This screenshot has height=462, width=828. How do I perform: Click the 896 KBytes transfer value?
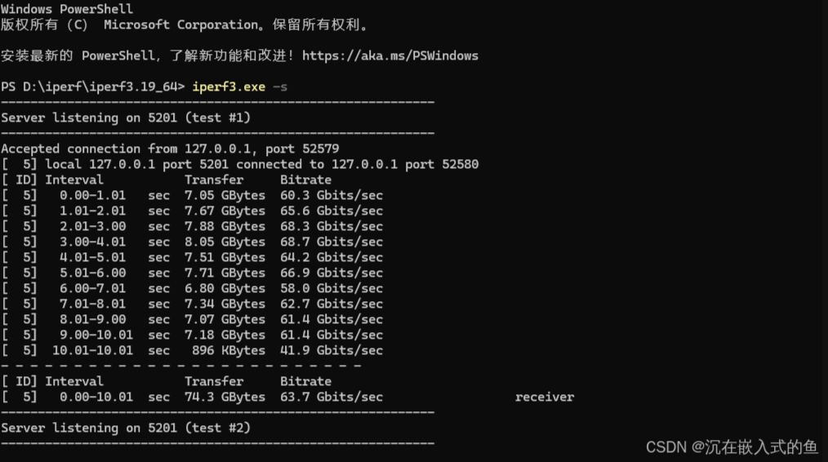pyautogui.click(x=232, y=350)
